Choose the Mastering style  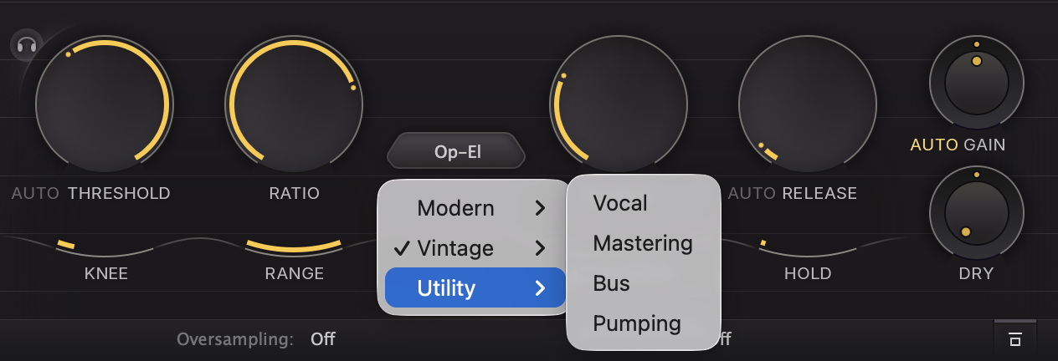(x=643, y=243)
